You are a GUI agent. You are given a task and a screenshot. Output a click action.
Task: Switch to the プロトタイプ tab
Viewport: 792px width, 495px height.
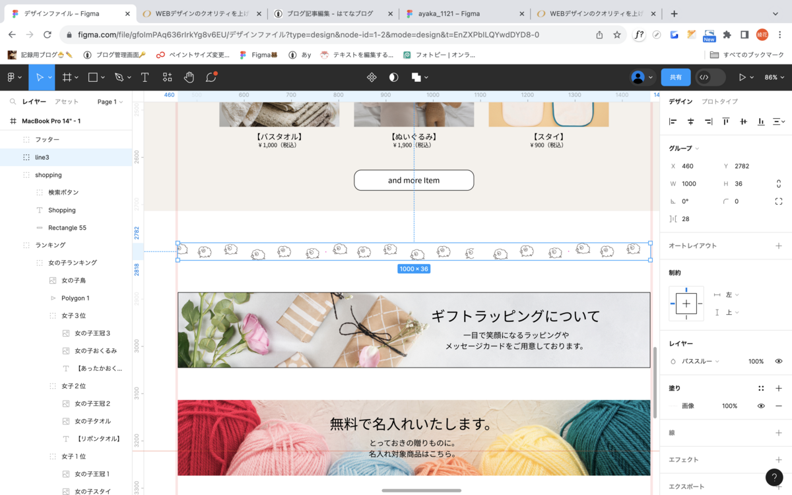pyautogui.click(x=719, y=102)
